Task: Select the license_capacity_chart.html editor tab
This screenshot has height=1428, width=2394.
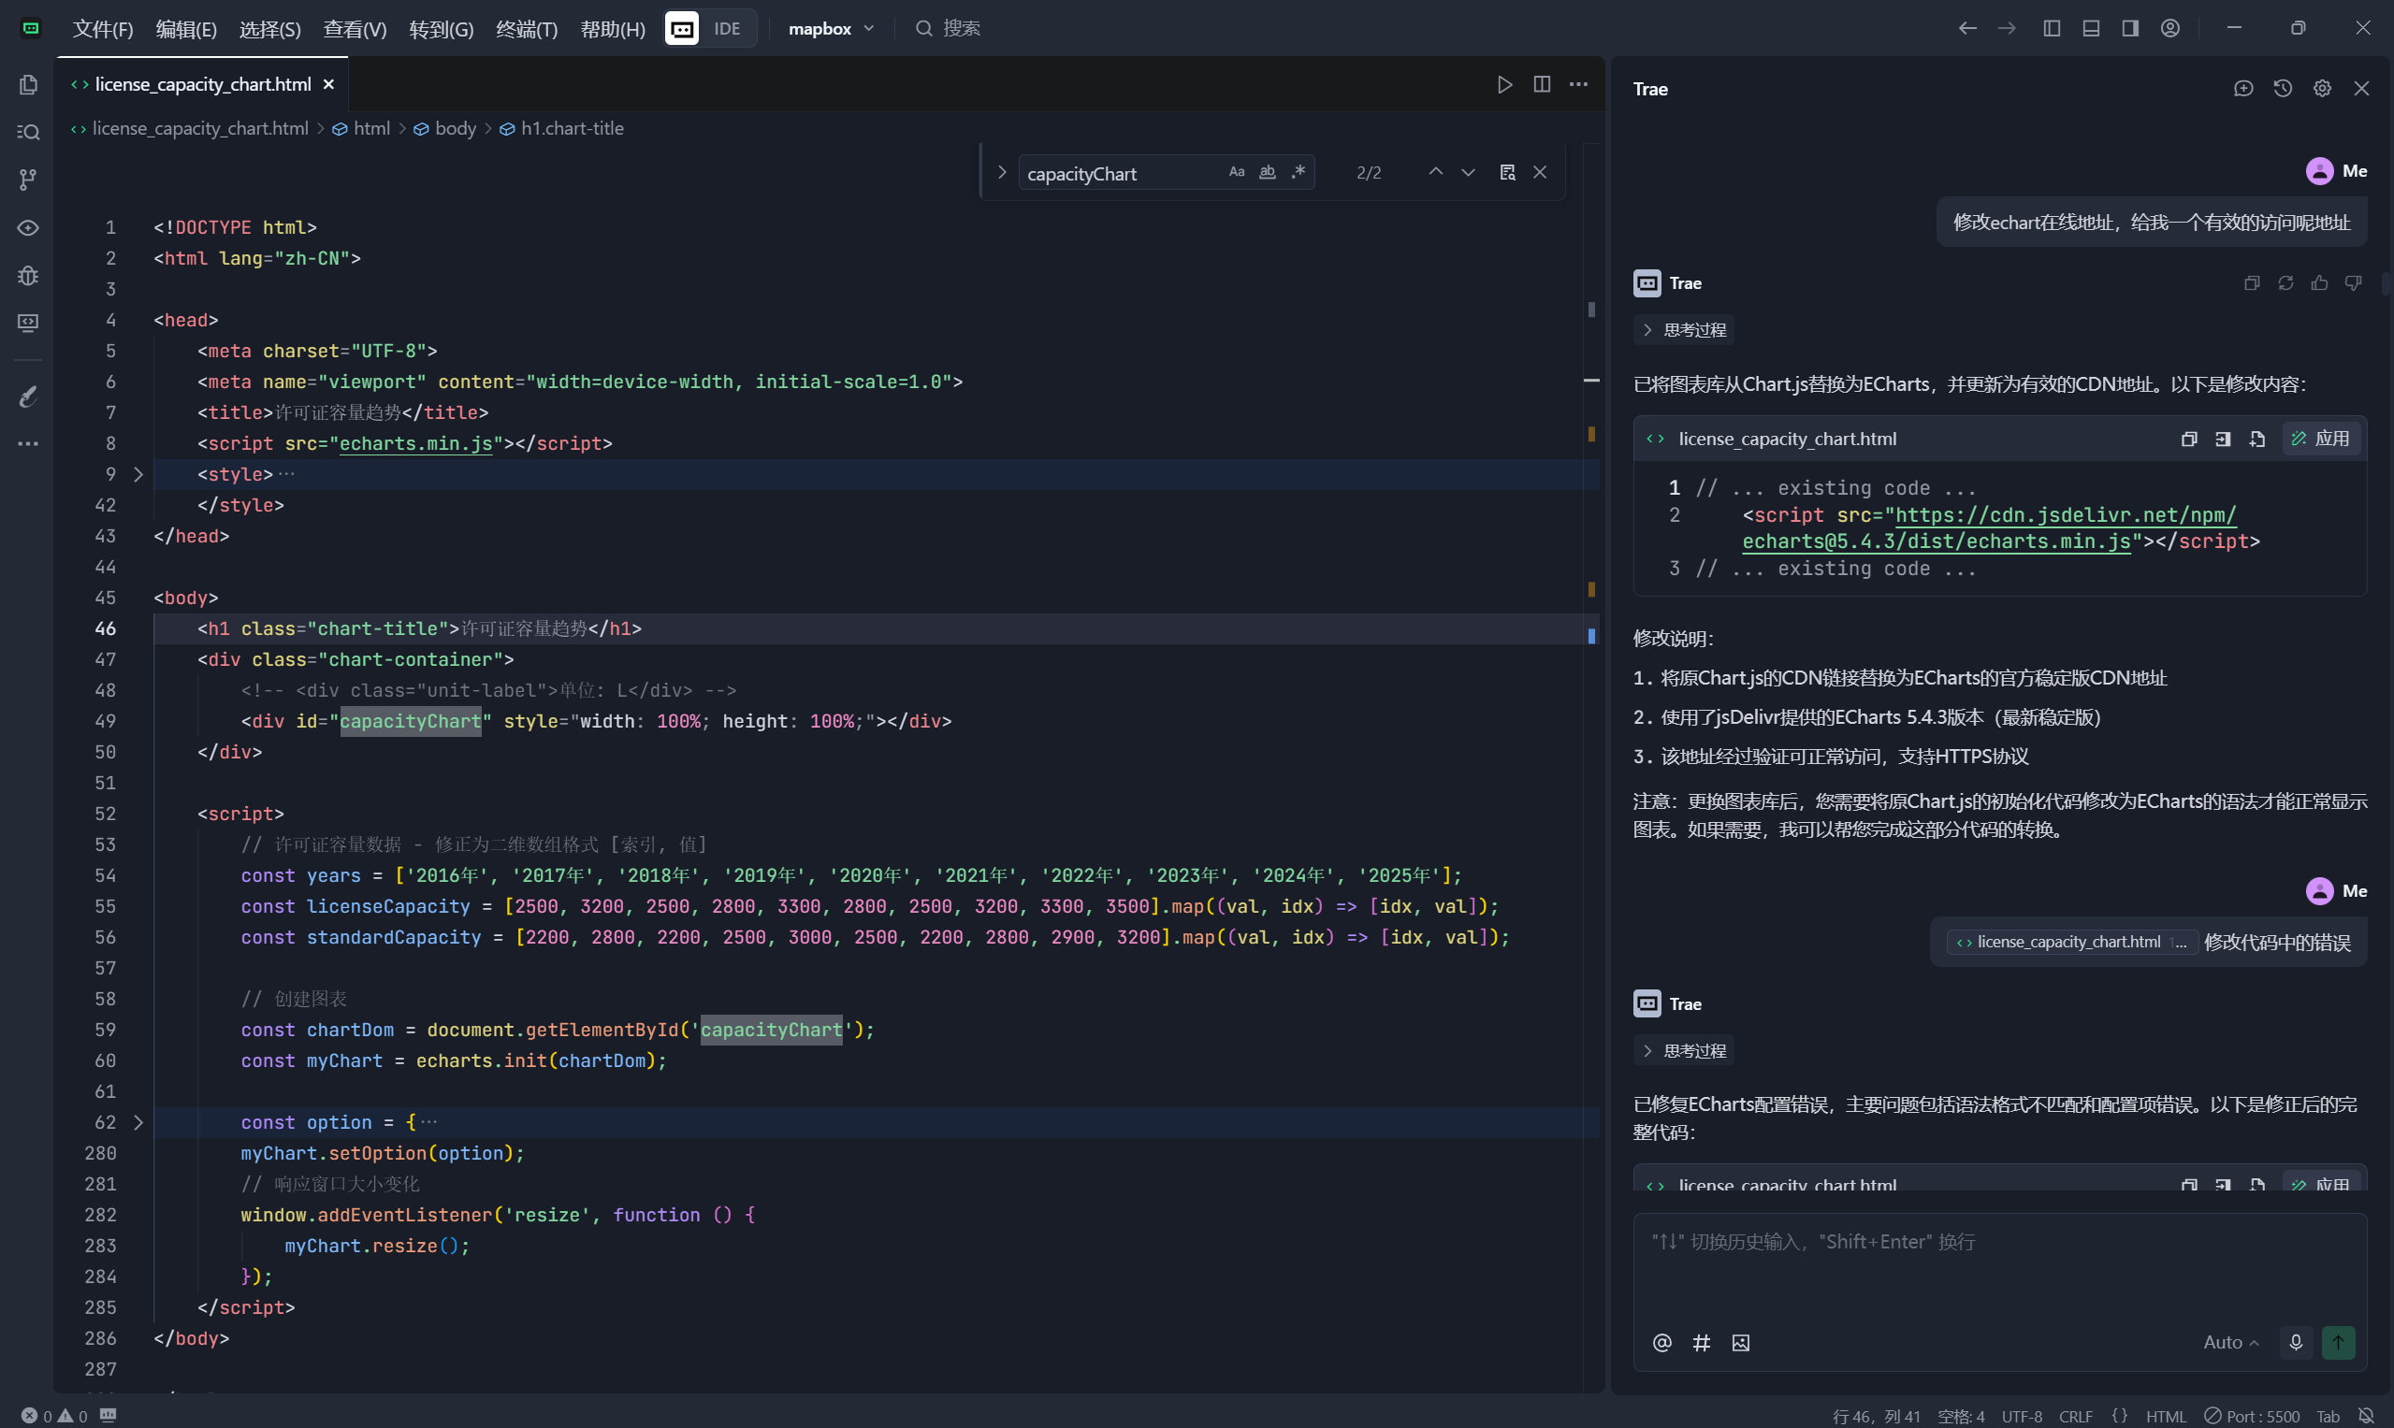Action: point(202,85)
